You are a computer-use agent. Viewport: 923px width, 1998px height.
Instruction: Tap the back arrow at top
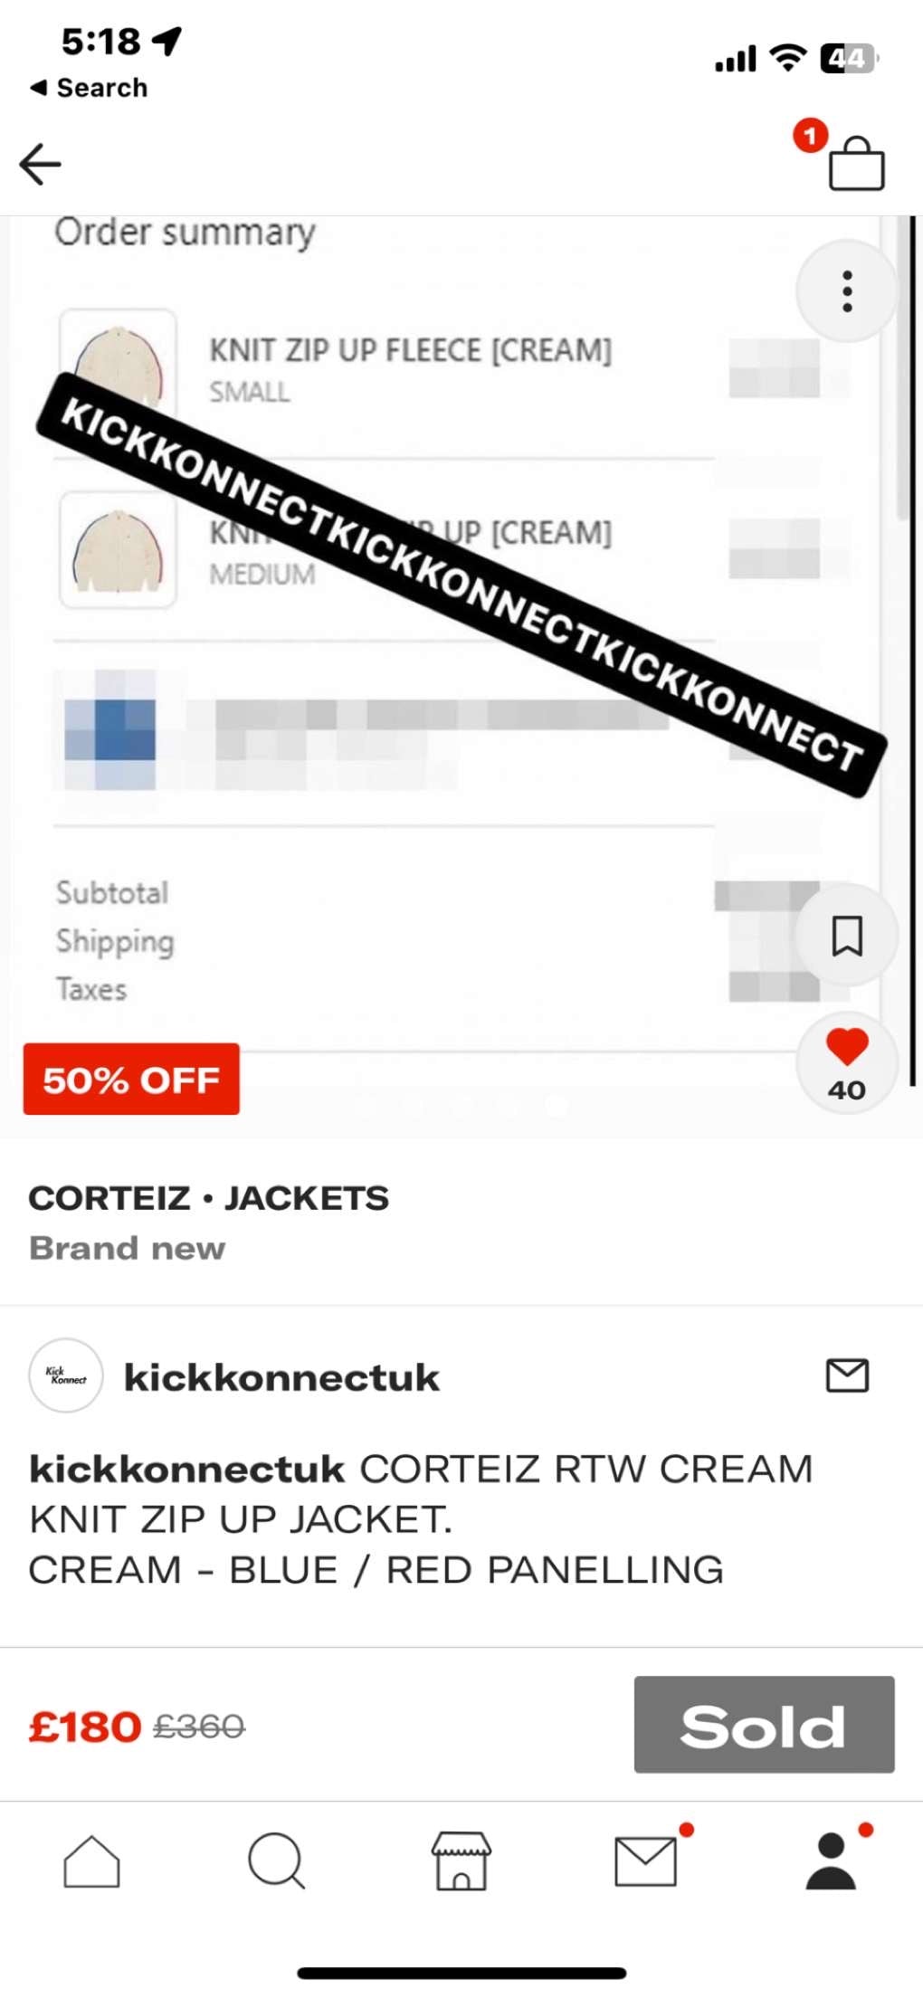[x=41, y=164]
